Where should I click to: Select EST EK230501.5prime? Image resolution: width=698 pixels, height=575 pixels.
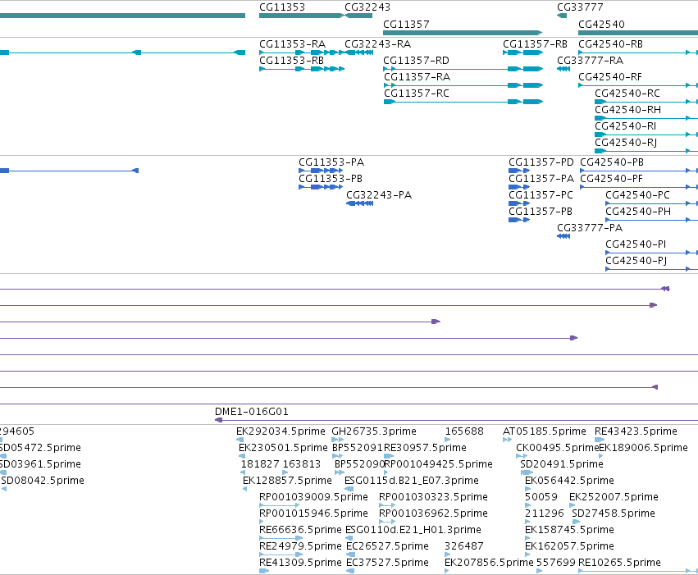point(283,448)
